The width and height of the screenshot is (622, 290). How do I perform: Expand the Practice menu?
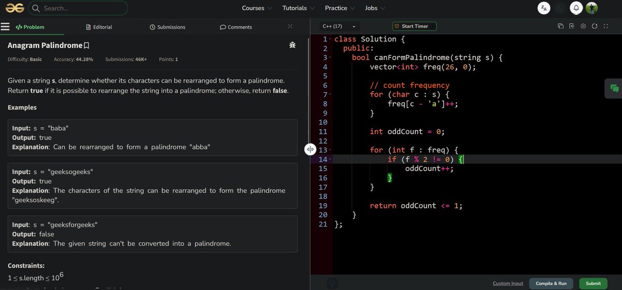340,8
